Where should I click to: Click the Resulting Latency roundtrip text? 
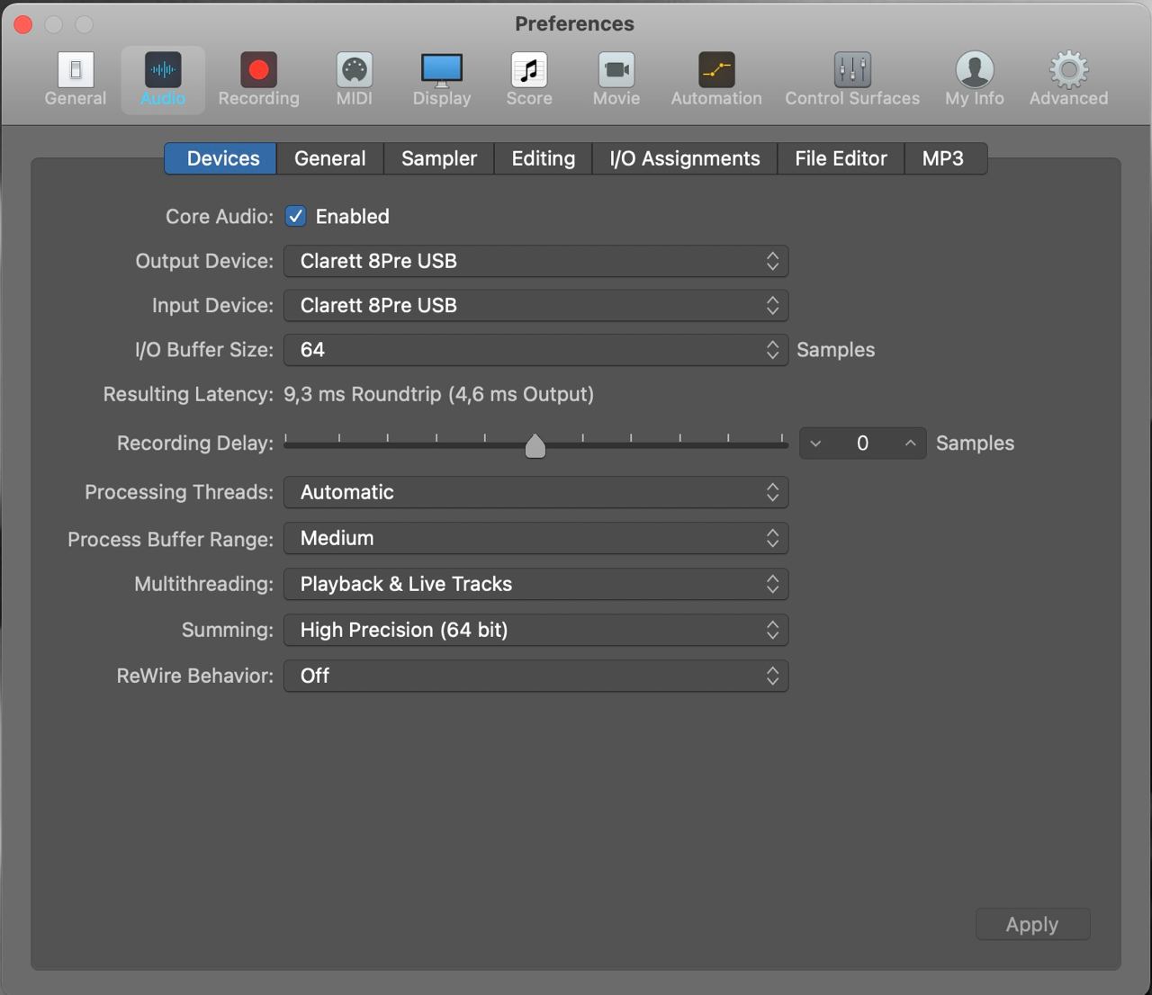[438, 394]
